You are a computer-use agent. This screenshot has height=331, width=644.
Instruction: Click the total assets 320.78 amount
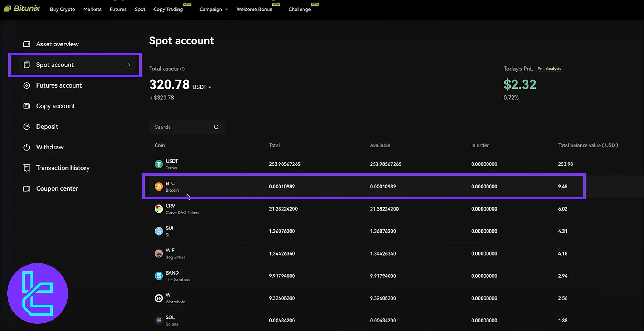[x=169, y=85]
